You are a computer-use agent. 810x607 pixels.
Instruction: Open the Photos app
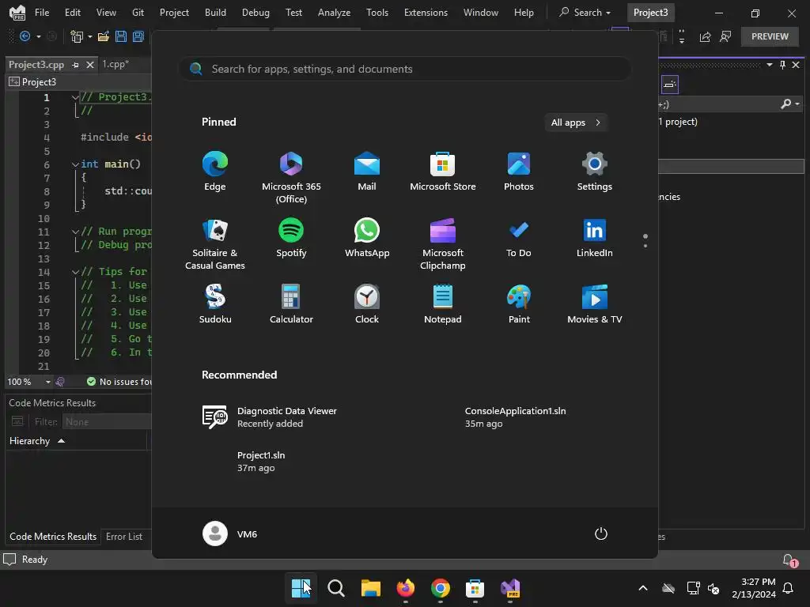[519, 172]
